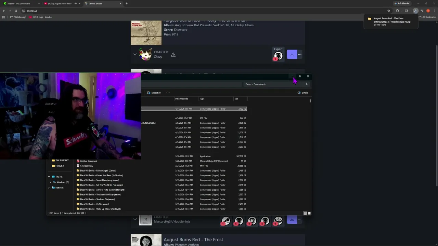Open more options for the Chezy chart

coord(300,54)
